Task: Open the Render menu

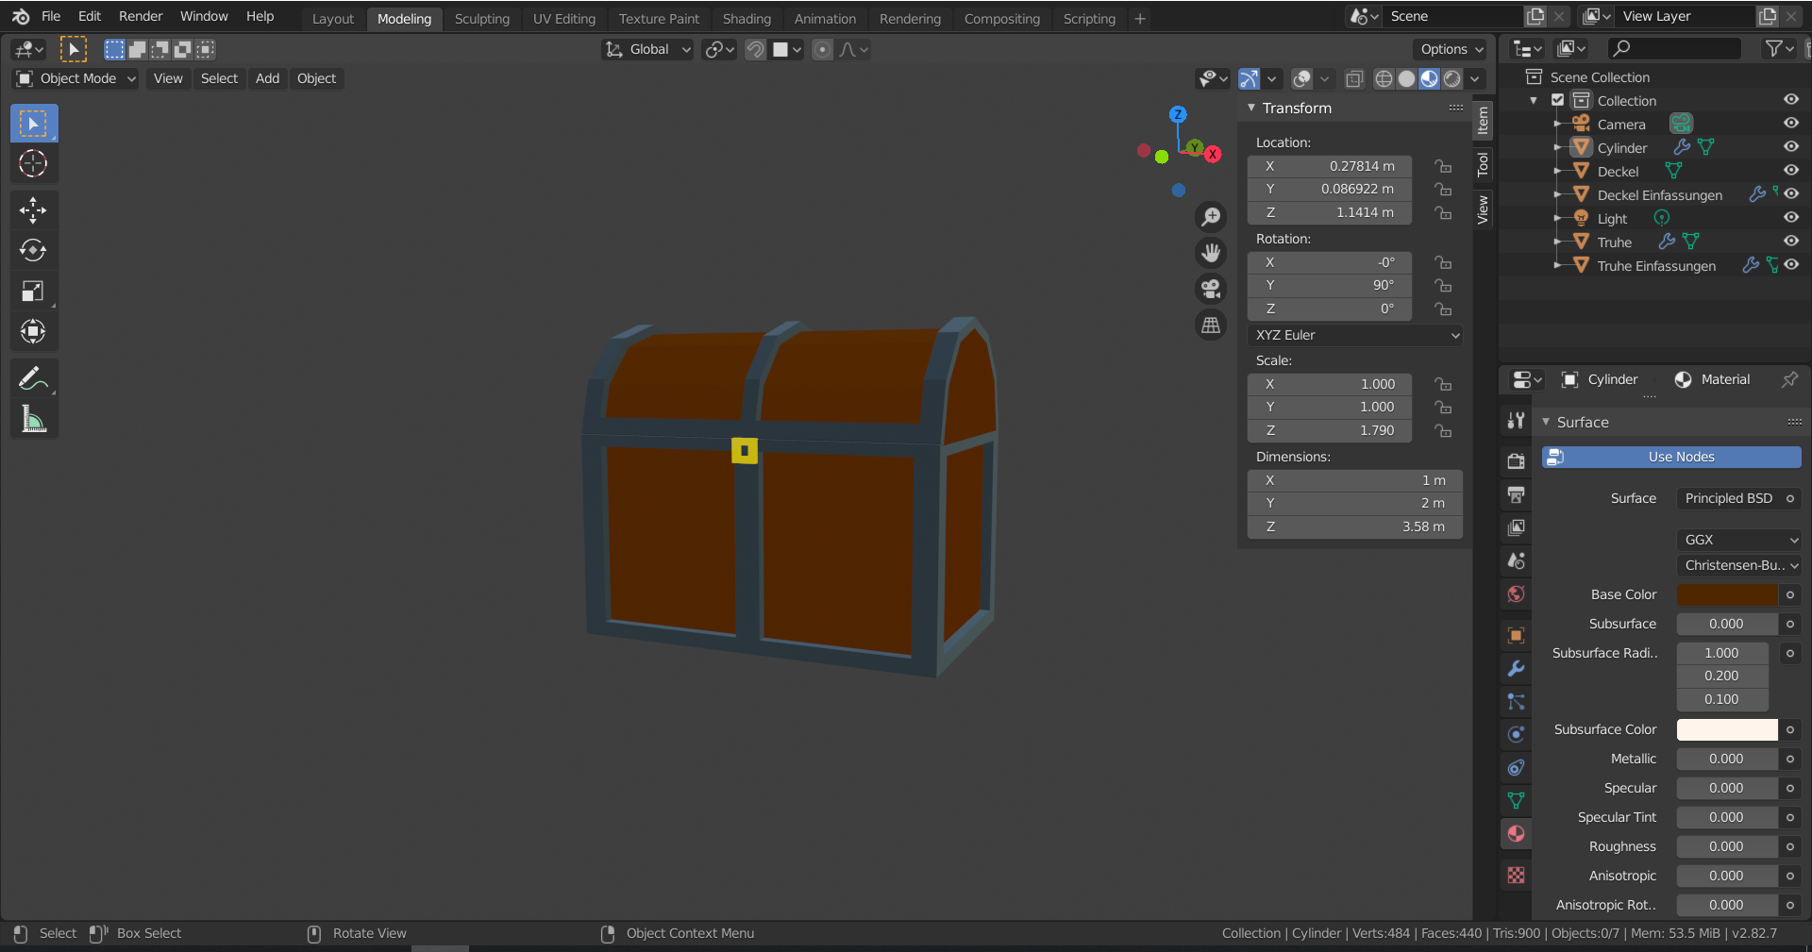Action: [140, 16]
